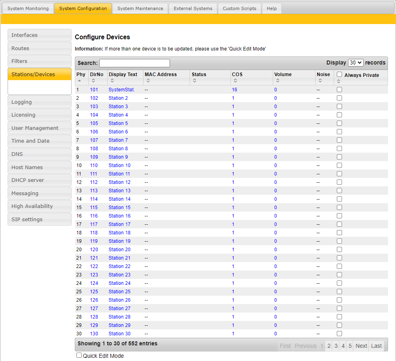Open the System Maintenance tab

(140, 8)
